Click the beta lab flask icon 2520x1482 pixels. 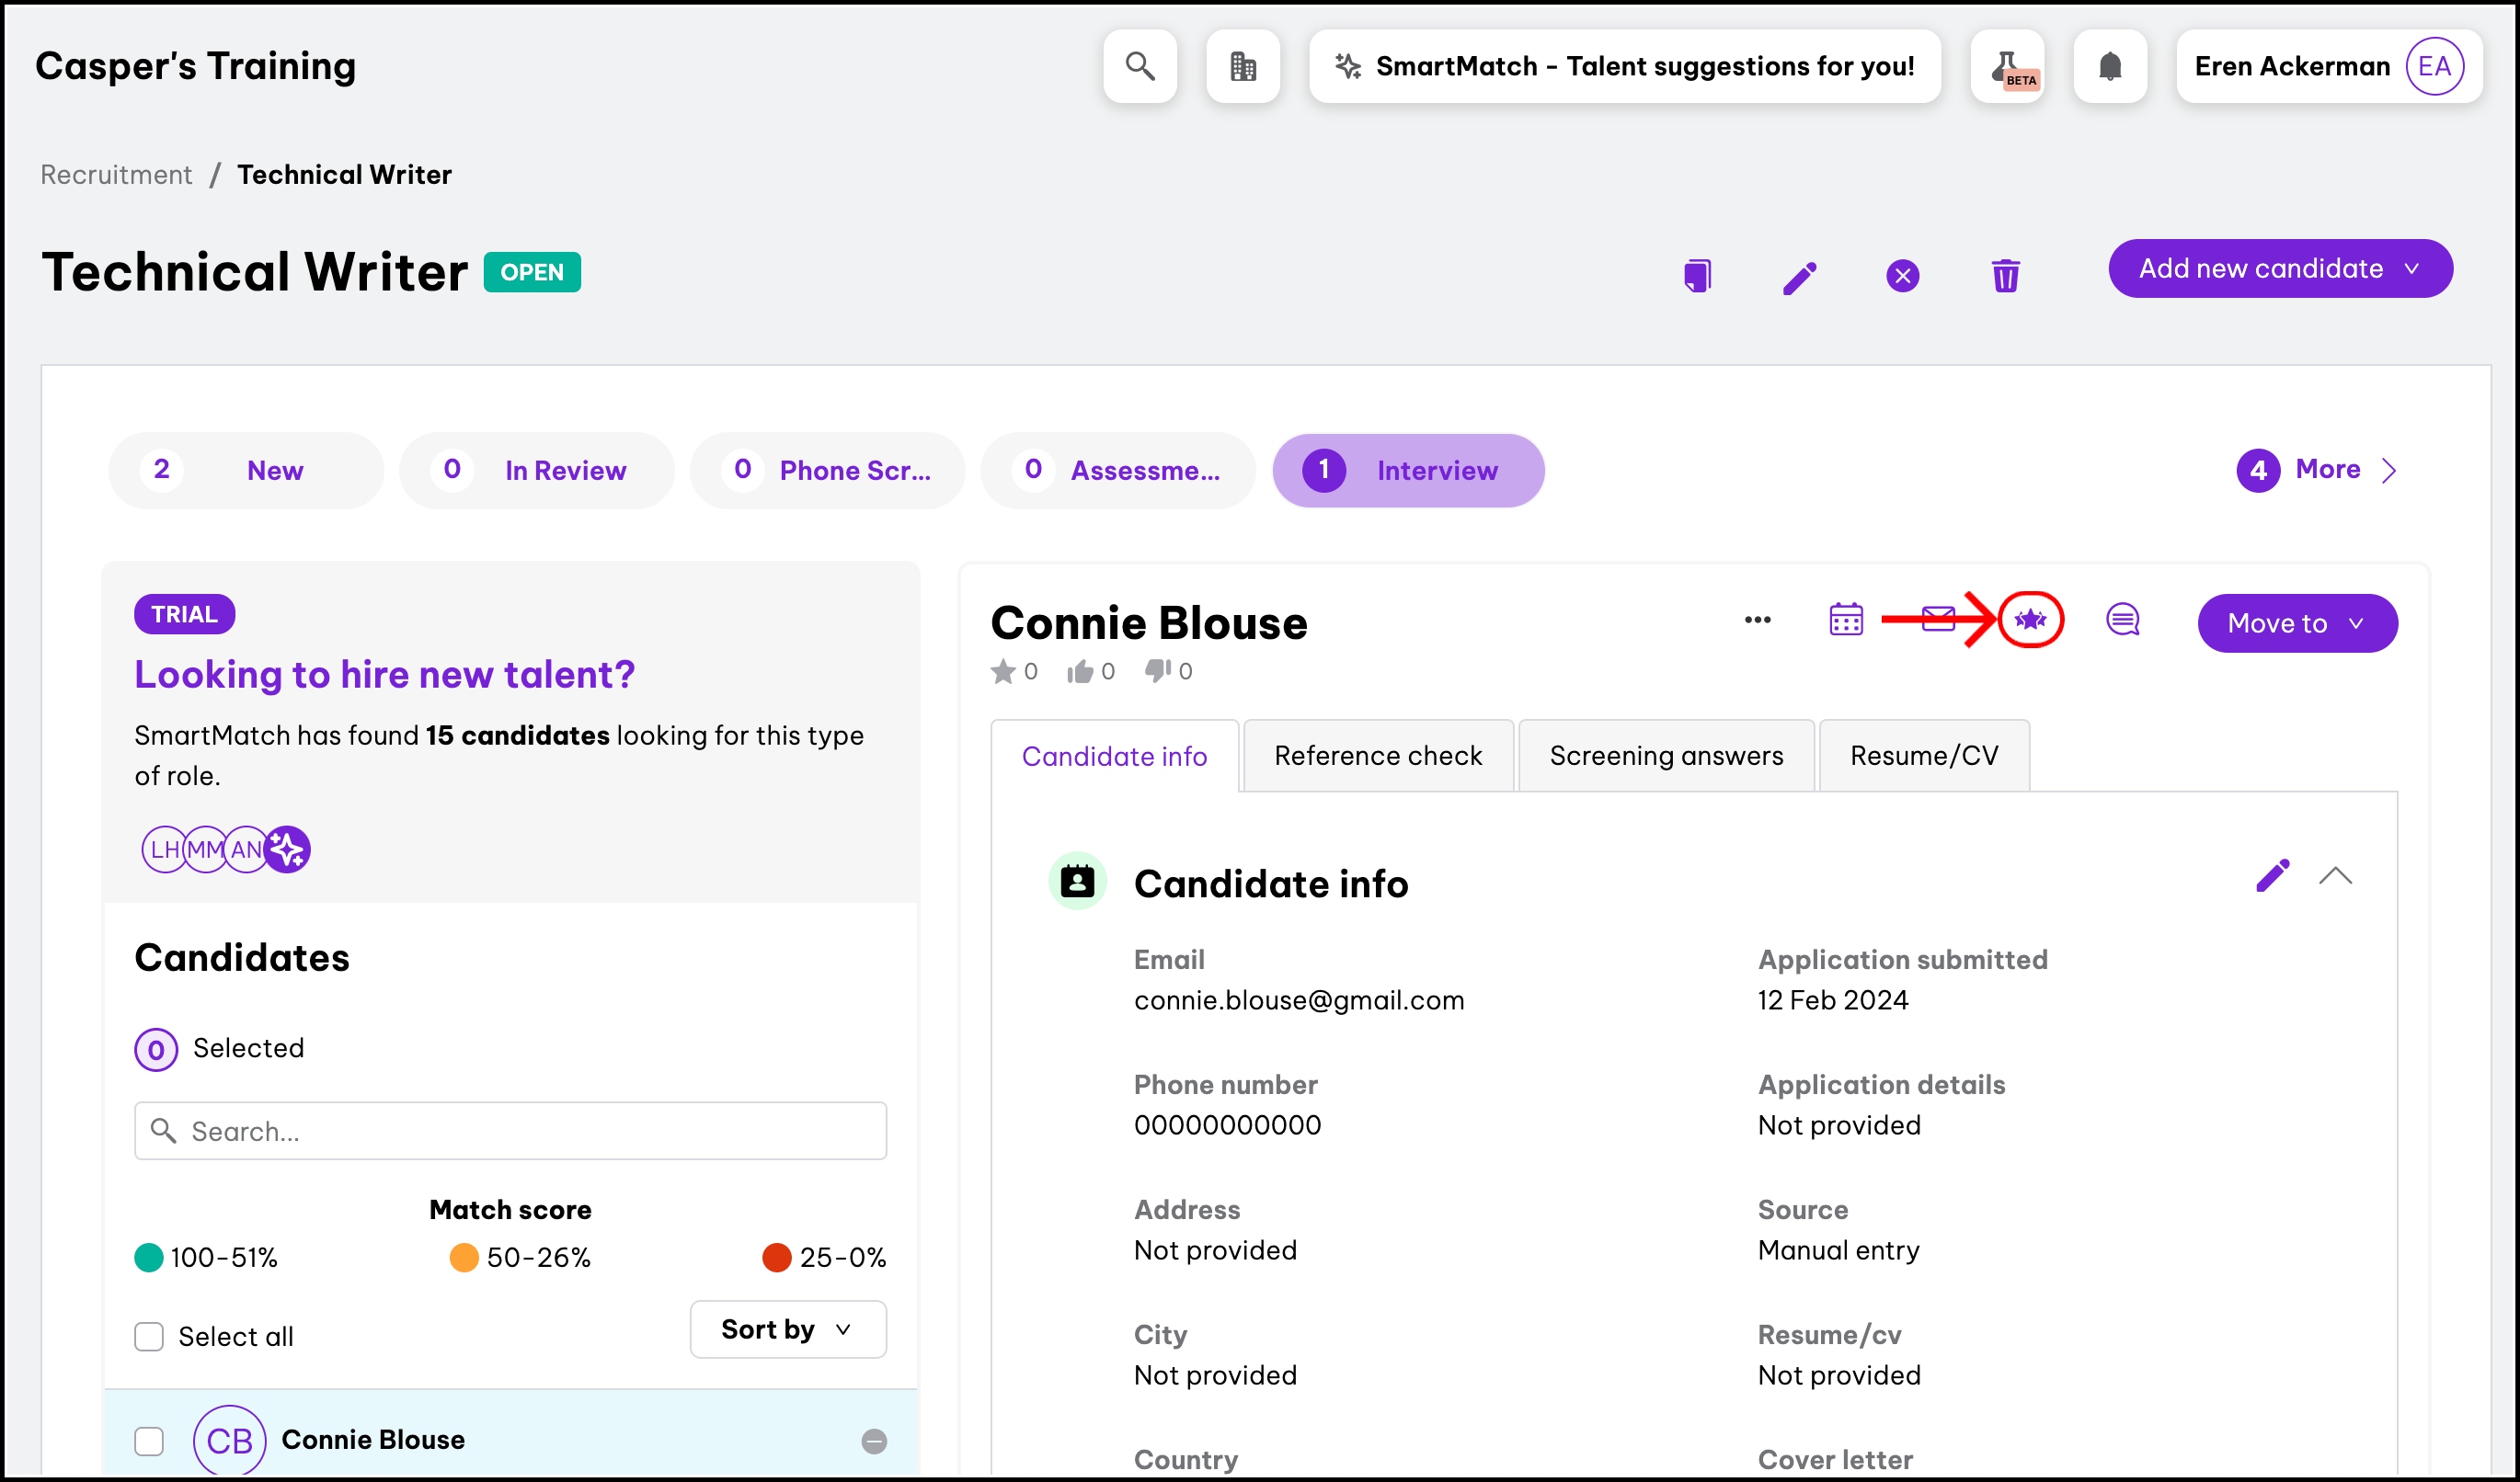pyautogui.click(x=2007, y=67)
